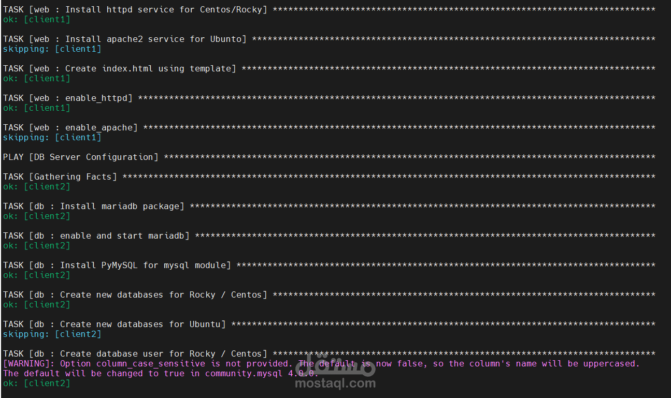Click 'ok: [client1]' under the index.html template task

pos(37,79)
